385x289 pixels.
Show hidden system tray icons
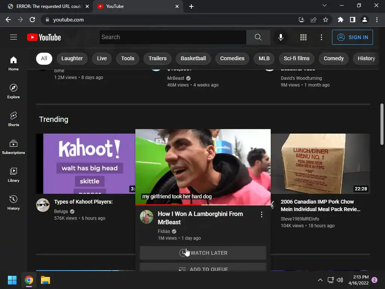point(320,280)
